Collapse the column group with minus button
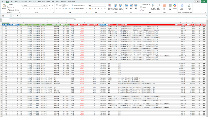 (x=75, y=19)
